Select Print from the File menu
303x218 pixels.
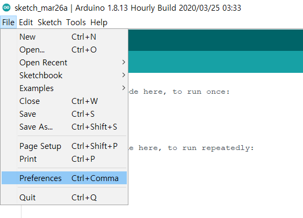coord(64,159)
